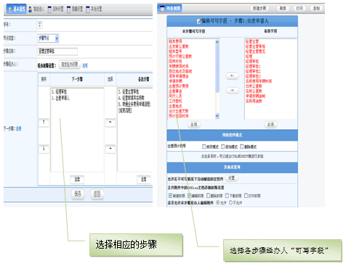The image size is (354, 266).
Task: Click the step name input field
Action: (x=57, y=51)
